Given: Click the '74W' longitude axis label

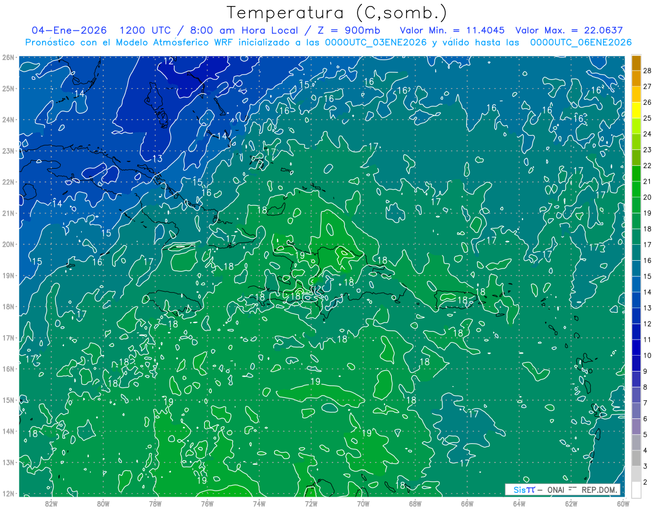Looking at the screenshot, I should pos(259,503).
